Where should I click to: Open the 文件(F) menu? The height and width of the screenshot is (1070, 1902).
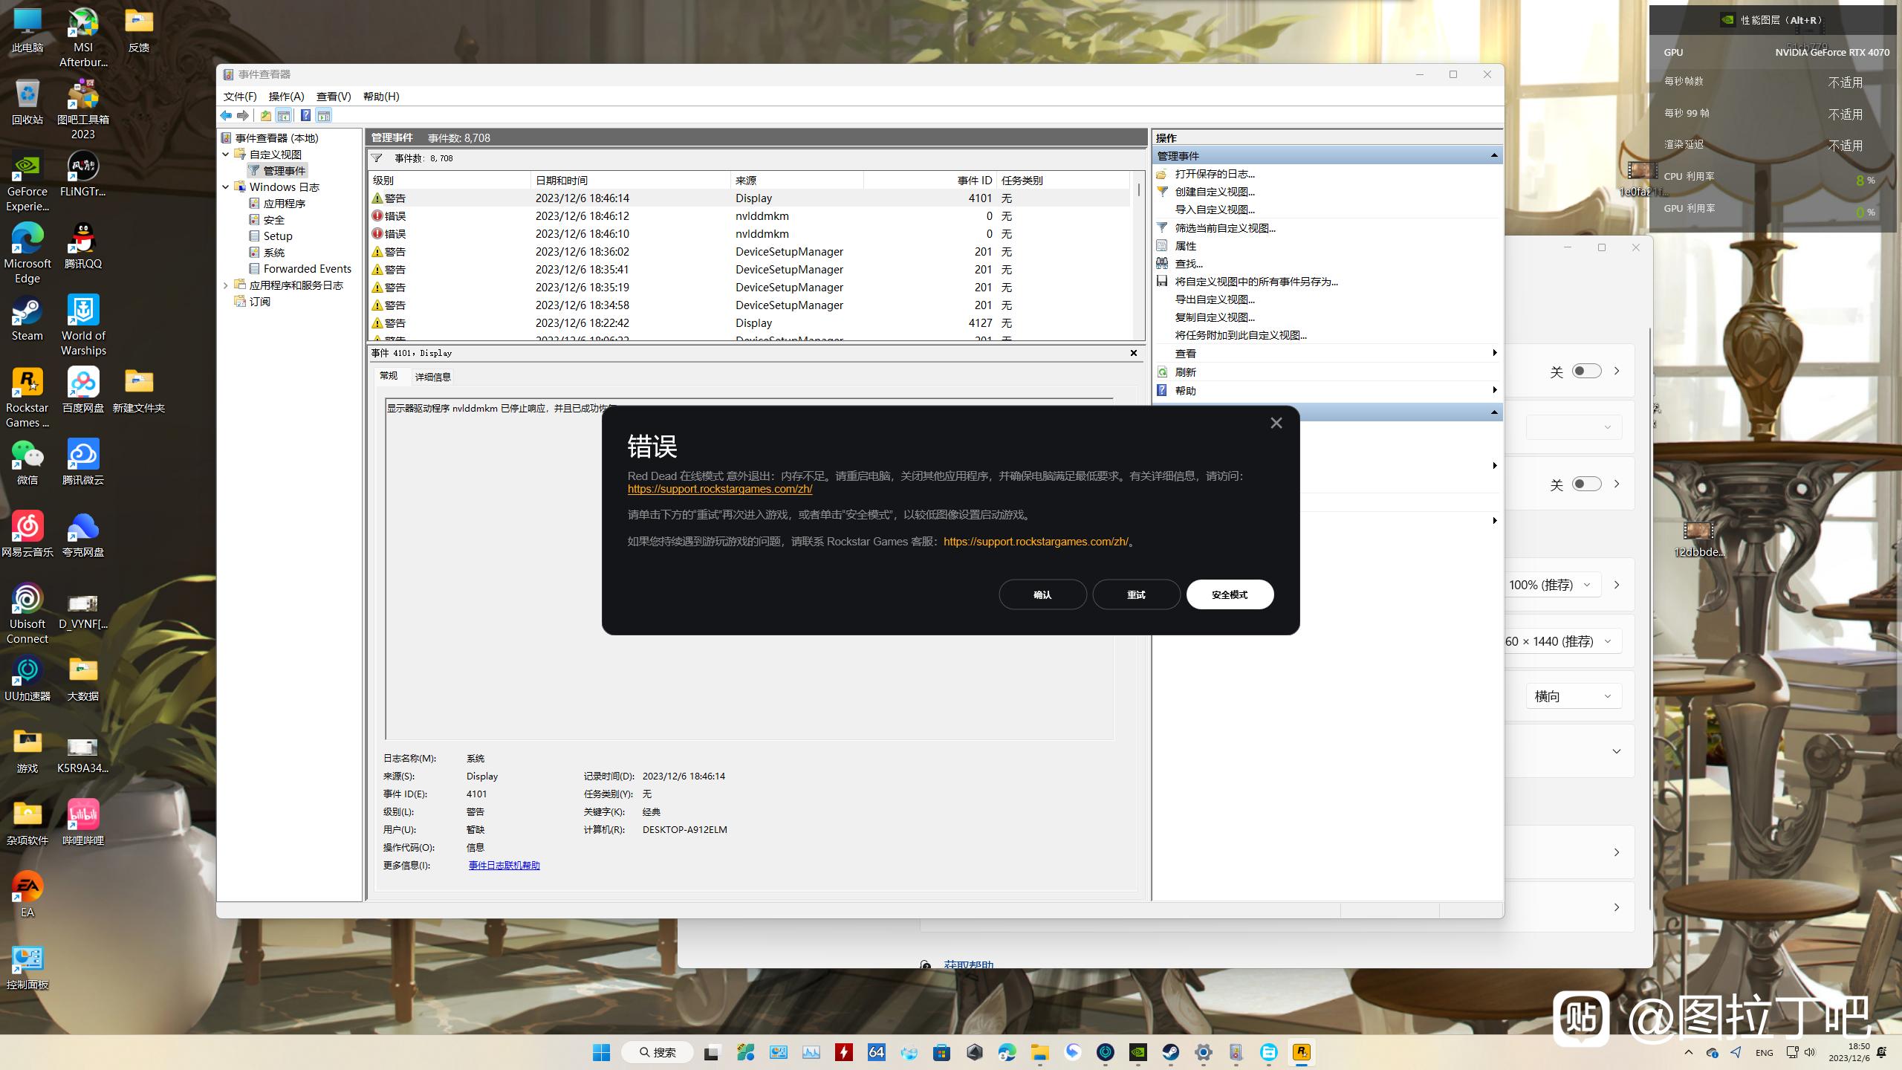click(x=240, y=97)
